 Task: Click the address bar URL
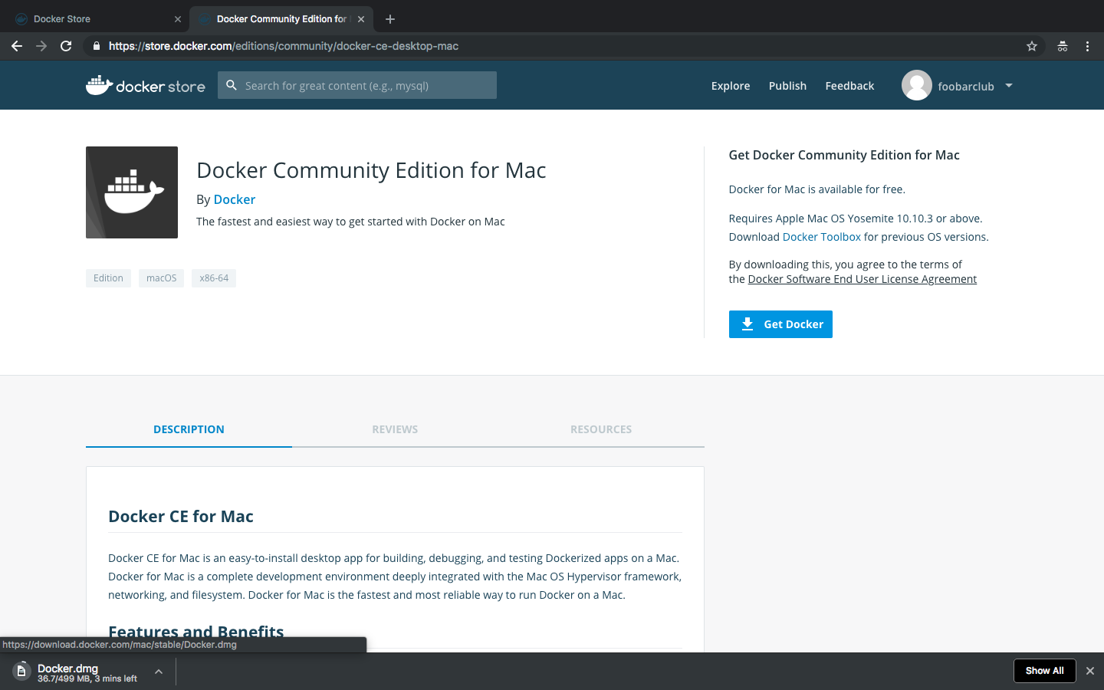pyautogui.click(x=284, y=46)
